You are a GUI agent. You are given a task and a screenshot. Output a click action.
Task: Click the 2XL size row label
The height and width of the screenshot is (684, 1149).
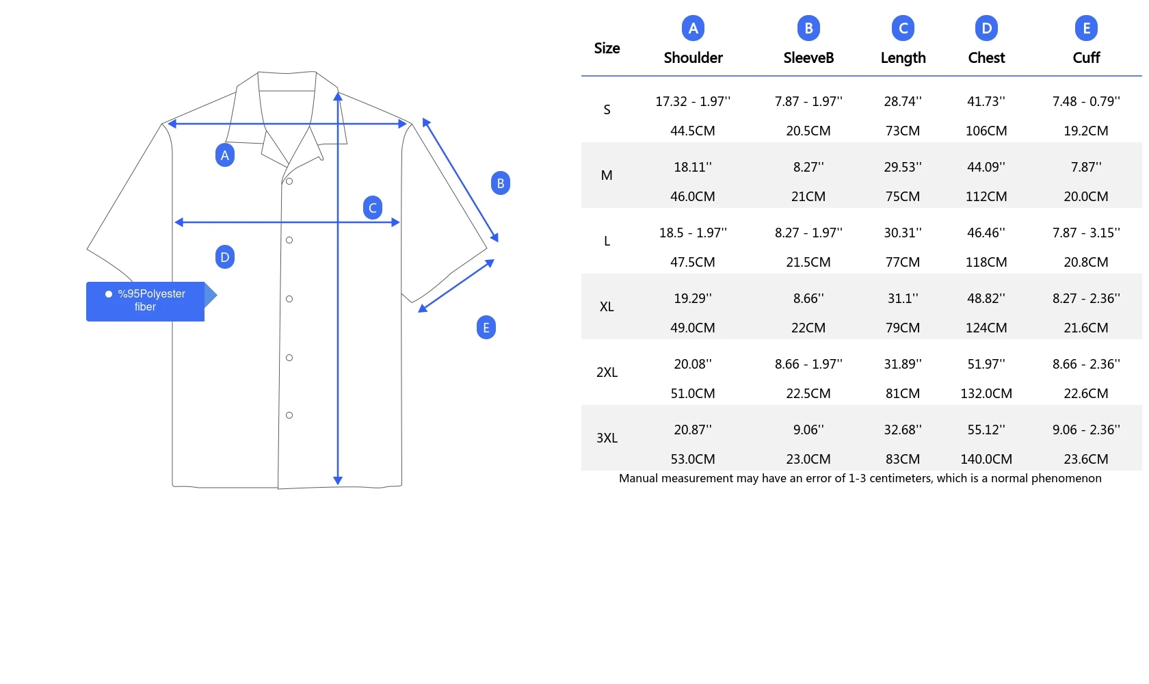pyautogui.click(x=607, y=373)
